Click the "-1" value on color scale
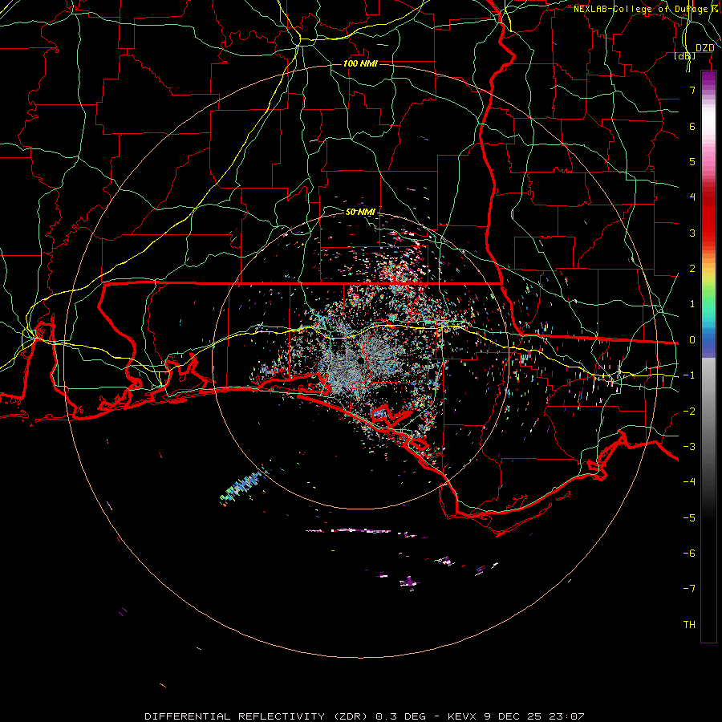The image size is (722, 722). pyautogui.click(x=689, y=375)
